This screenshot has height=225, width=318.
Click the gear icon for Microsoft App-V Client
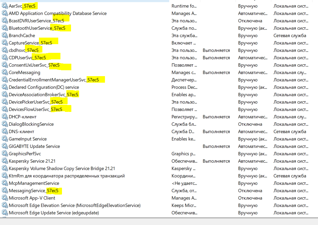(5, 198)
